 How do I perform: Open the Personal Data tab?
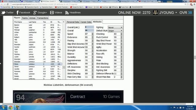pos(73,22)
